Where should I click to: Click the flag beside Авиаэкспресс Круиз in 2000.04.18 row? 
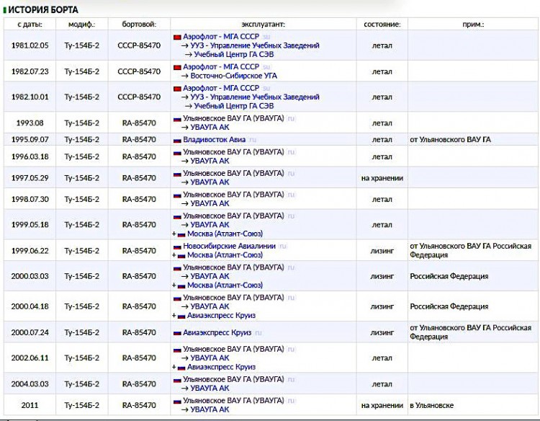click(181, 316)
